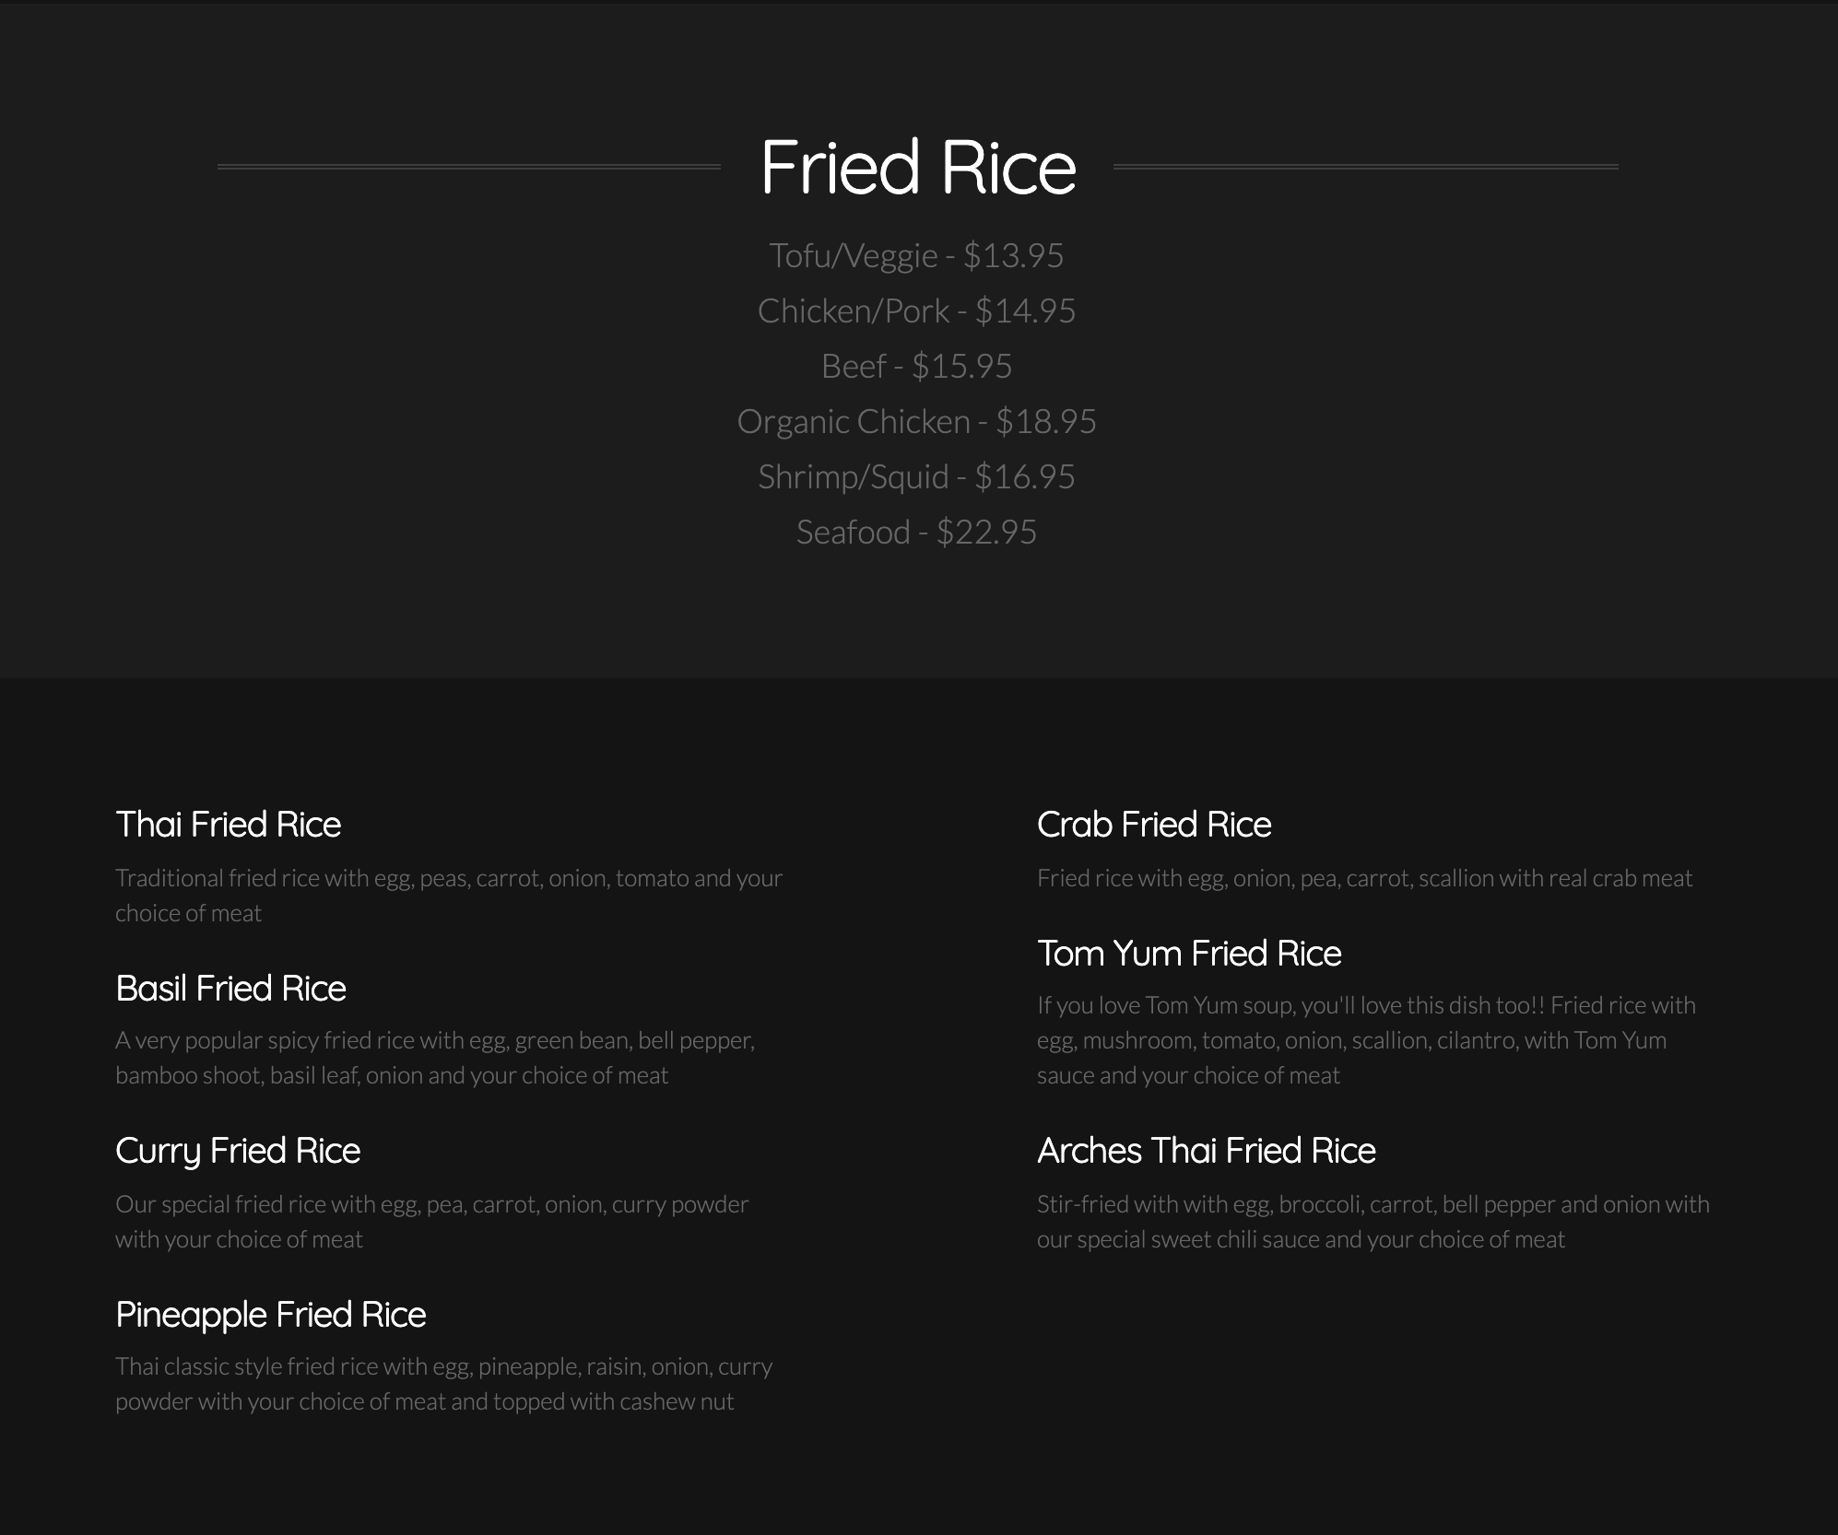The width and height of the screenshot is (1838, 1535).
Task: Select the Crab Fried Rice title
Action: point(1154,825)
